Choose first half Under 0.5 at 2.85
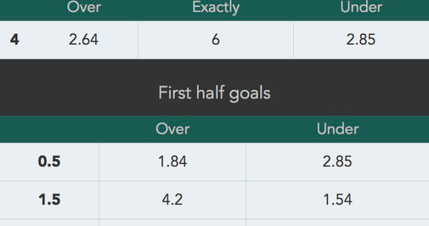 tap(337, 162)
